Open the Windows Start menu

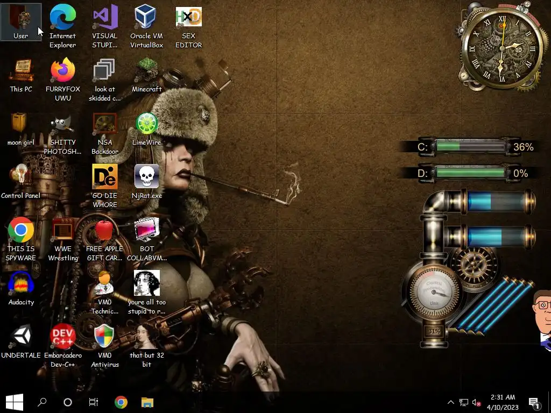coord(15,402)
